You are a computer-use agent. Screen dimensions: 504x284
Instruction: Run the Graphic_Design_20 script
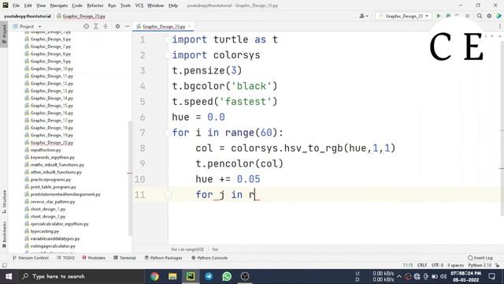[439, 16]
